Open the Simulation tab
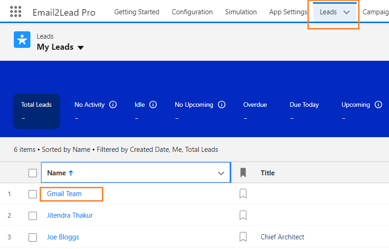This screenshot has width=389, height=249. 241,12
